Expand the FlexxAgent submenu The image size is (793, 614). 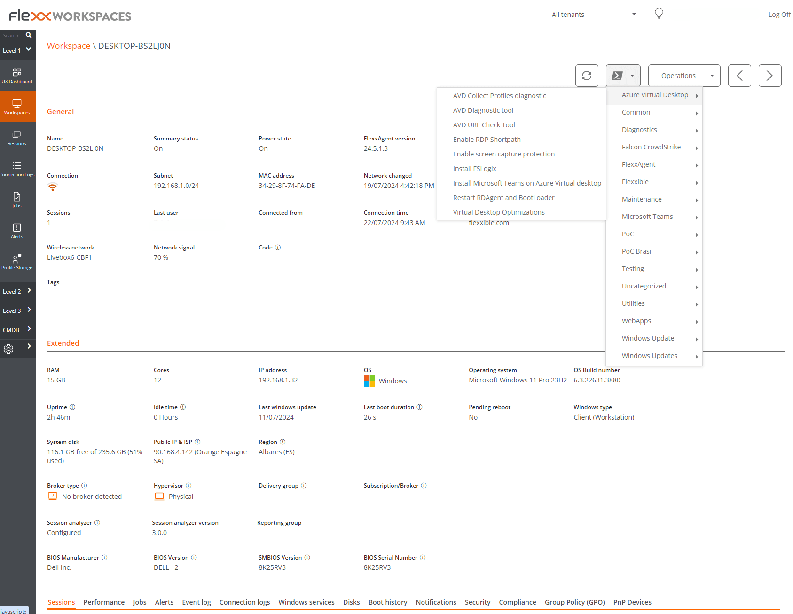(x=654, y=164)
